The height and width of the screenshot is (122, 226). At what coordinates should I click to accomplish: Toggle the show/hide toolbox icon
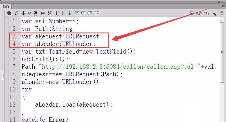click(97, 13)
